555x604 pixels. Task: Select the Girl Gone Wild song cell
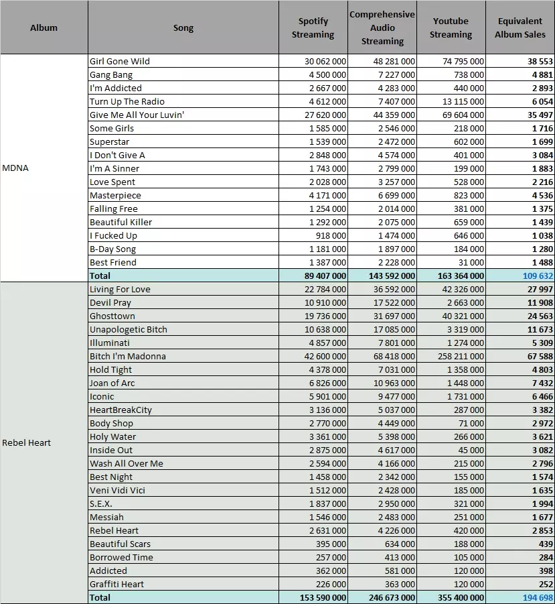183,61
